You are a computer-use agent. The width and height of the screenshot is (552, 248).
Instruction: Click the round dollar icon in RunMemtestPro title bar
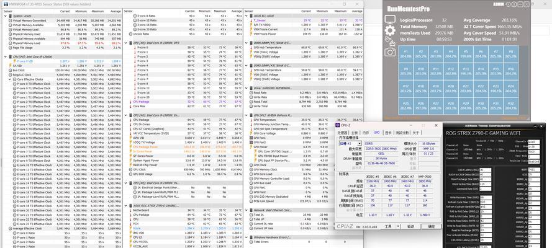[x=514, y=4]
